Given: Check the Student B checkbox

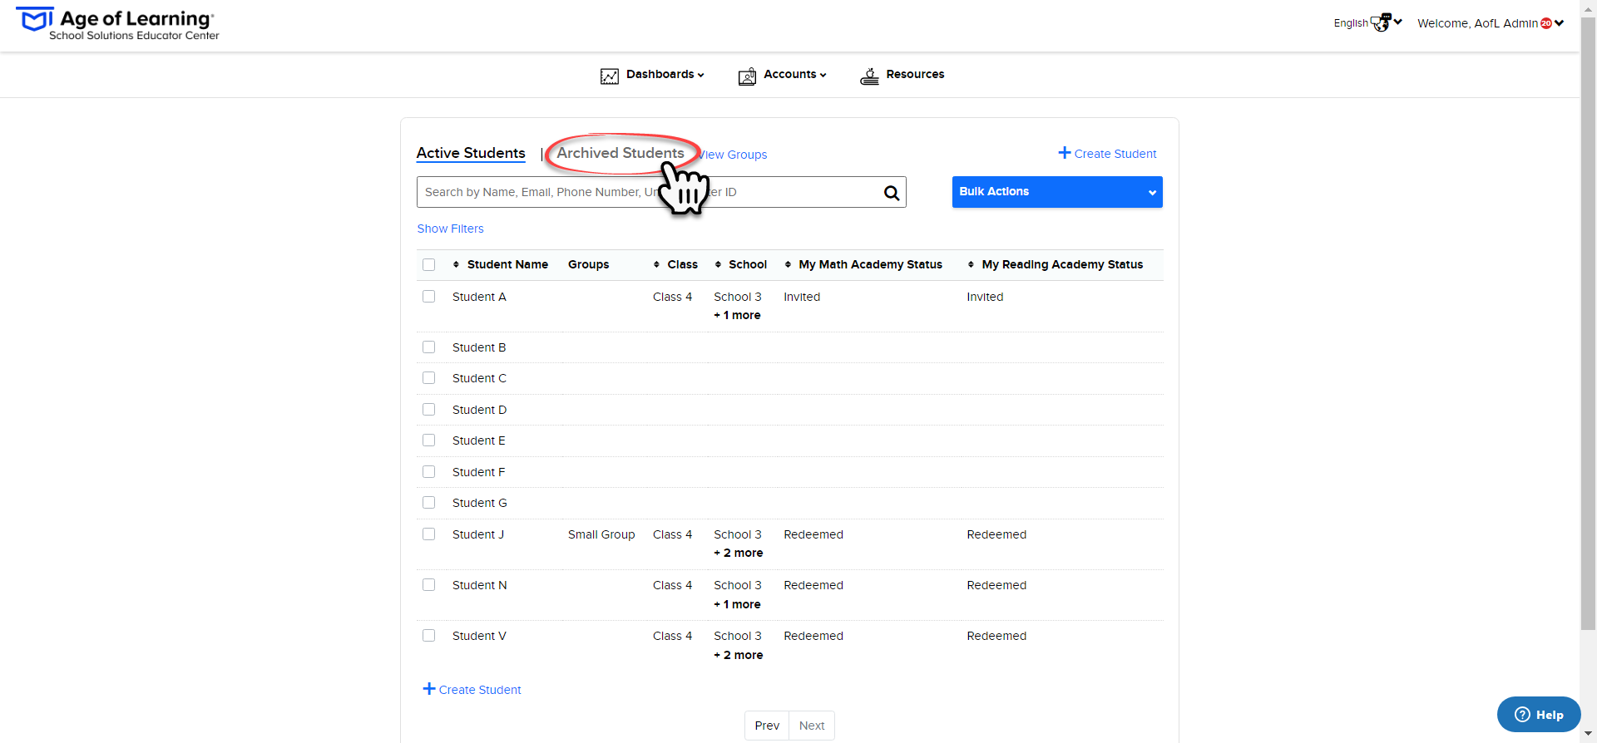Looking at the screenshot, I should [x=429, y=347].
